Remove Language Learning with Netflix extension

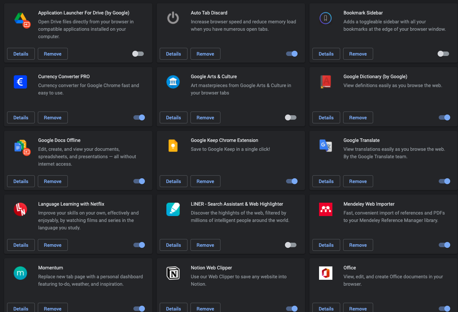coord(53,245)
